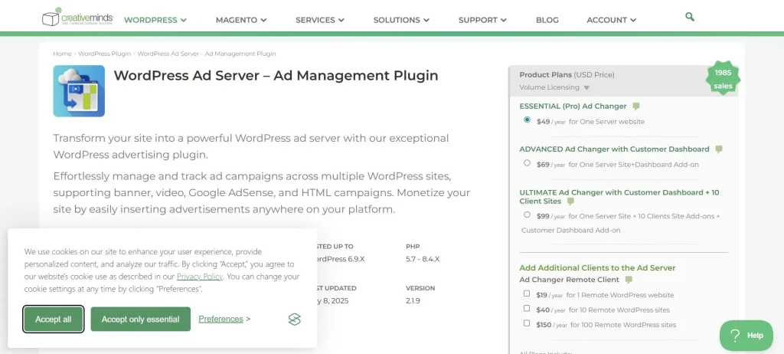The width and height of the screenshot is (784, 354).
Task: Click the Home breadcrumb link
Action: coord(62,54)
